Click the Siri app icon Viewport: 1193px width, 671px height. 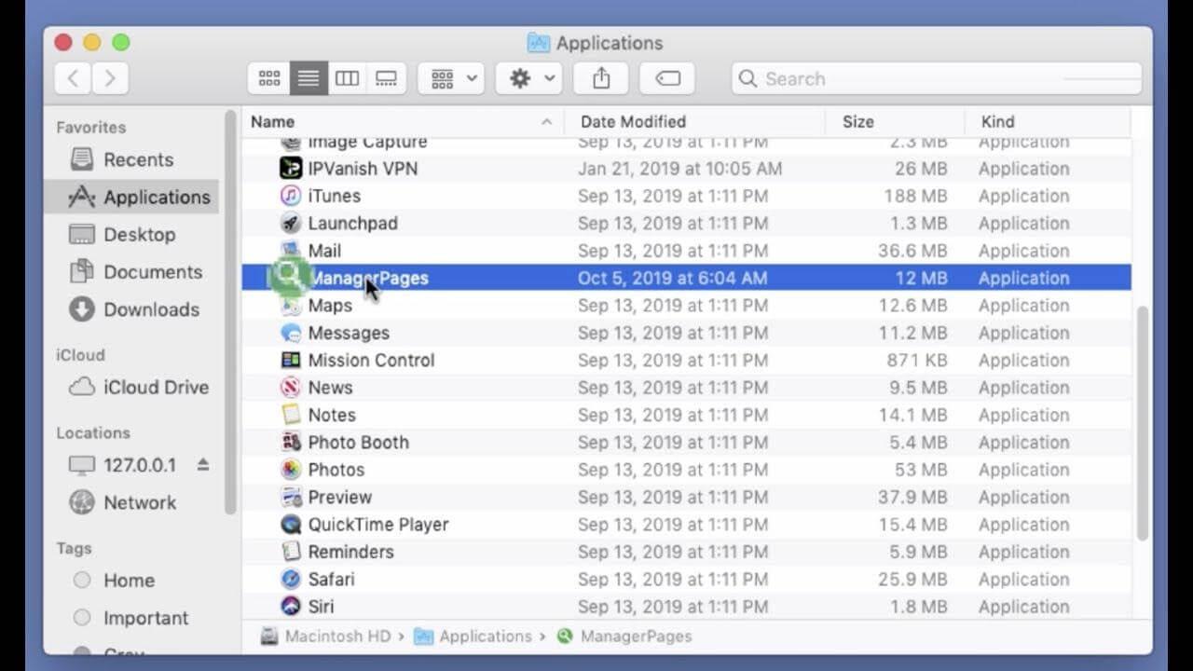[291, 607]
